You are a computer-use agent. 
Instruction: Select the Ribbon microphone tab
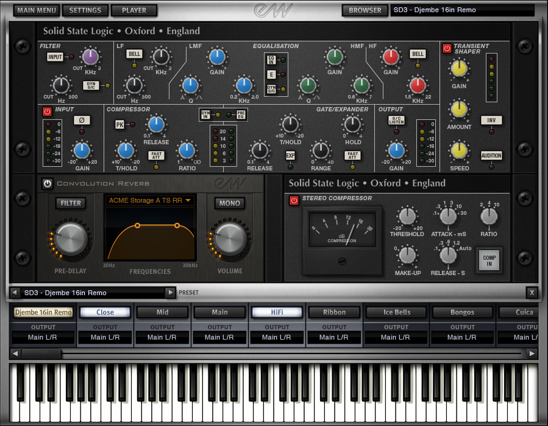tap(334, 312)
